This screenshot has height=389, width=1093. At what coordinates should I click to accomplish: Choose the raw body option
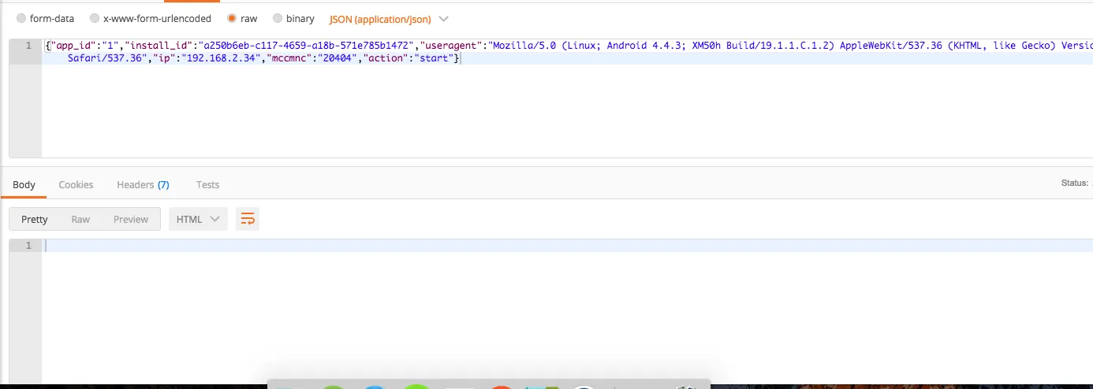click(x=231, y=18)
